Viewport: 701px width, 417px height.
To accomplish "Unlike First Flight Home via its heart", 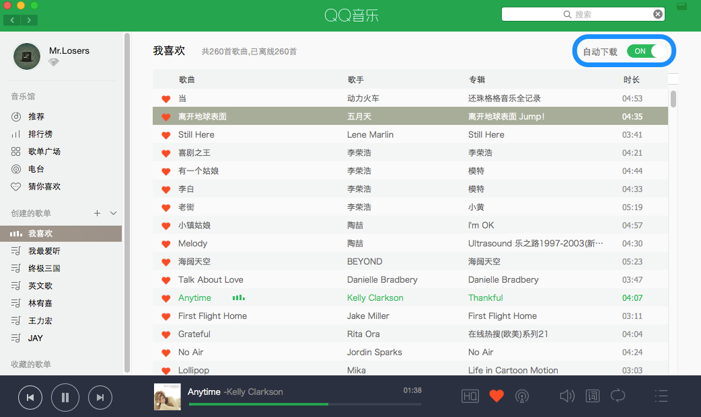I will (x=166, y=316).
